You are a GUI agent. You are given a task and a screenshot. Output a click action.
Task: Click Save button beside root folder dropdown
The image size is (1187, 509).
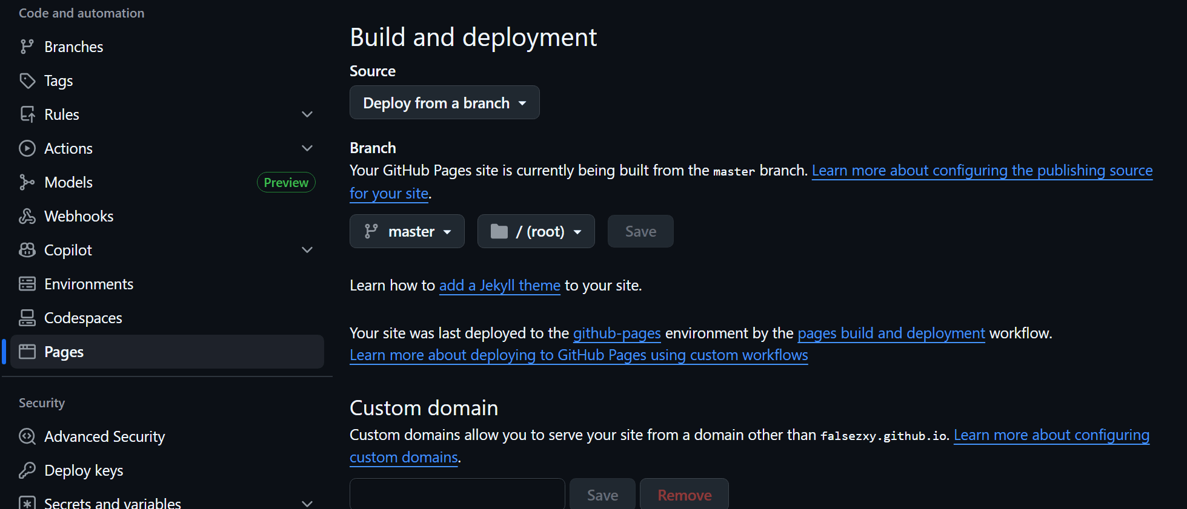click(640, 231)
